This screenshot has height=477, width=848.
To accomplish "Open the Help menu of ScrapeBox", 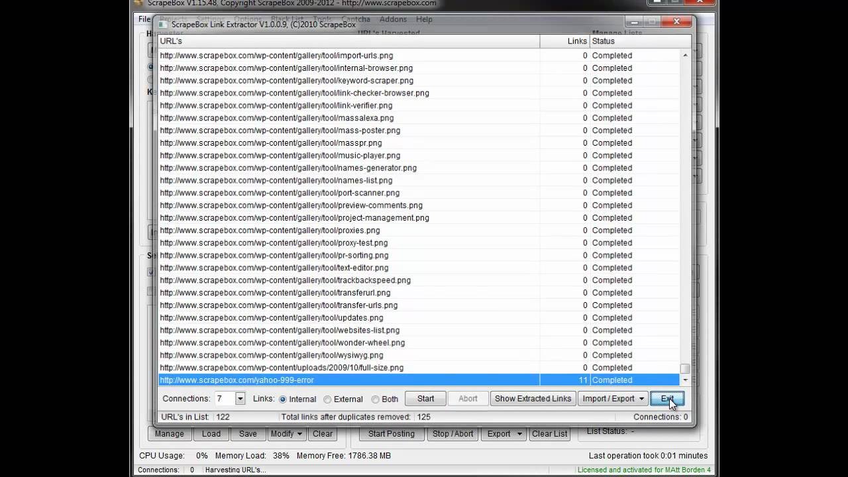I will point(424,19).
